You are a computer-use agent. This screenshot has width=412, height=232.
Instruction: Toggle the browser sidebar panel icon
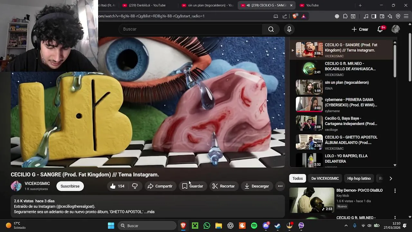click(x=374, y=16)
